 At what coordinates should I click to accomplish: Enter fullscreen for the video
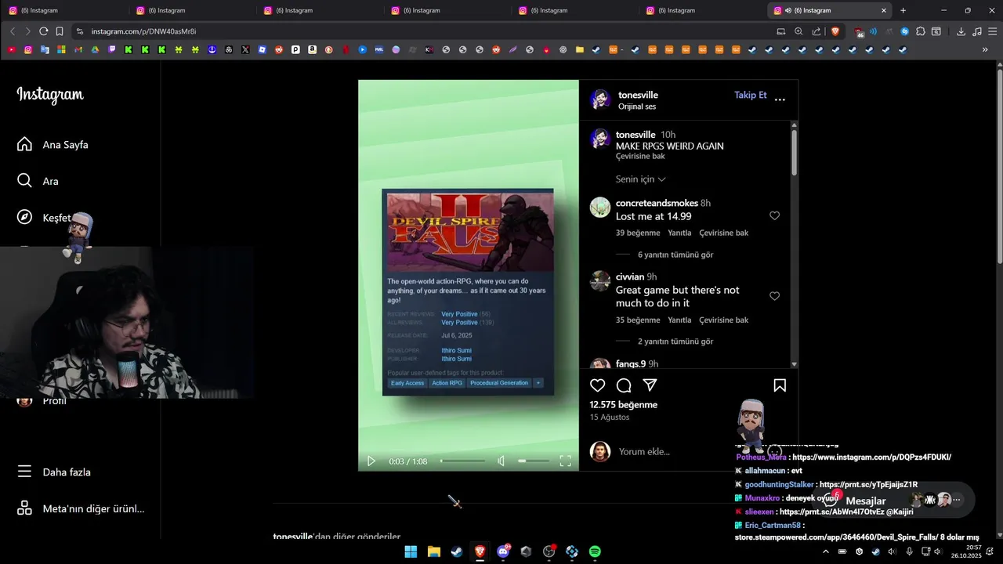(565, 461)
